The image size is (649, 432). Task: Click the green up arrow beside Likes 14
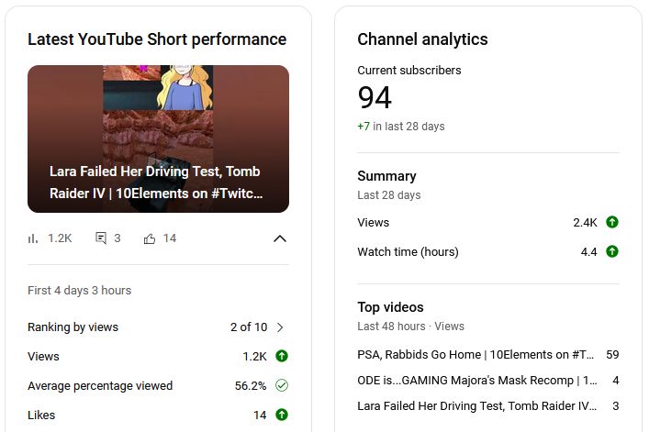(x=282, y=415)
